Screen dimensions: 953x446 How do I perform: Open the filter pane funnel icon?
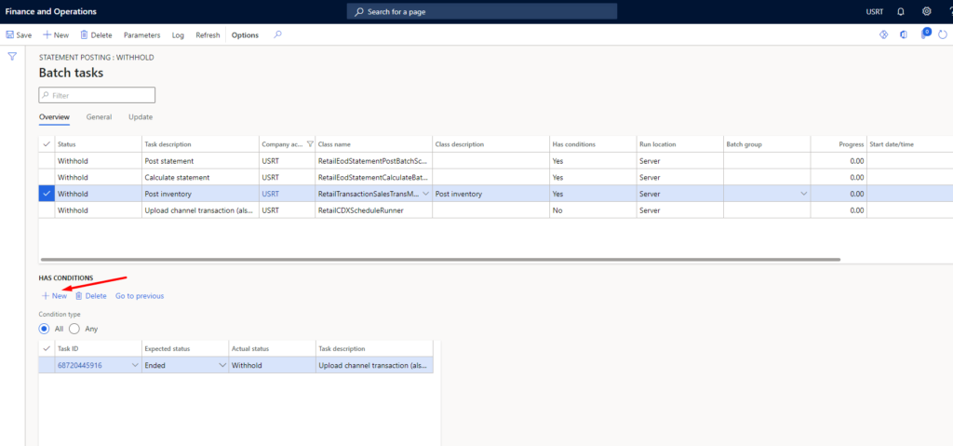pyautogui.click(x=12, y=57)
